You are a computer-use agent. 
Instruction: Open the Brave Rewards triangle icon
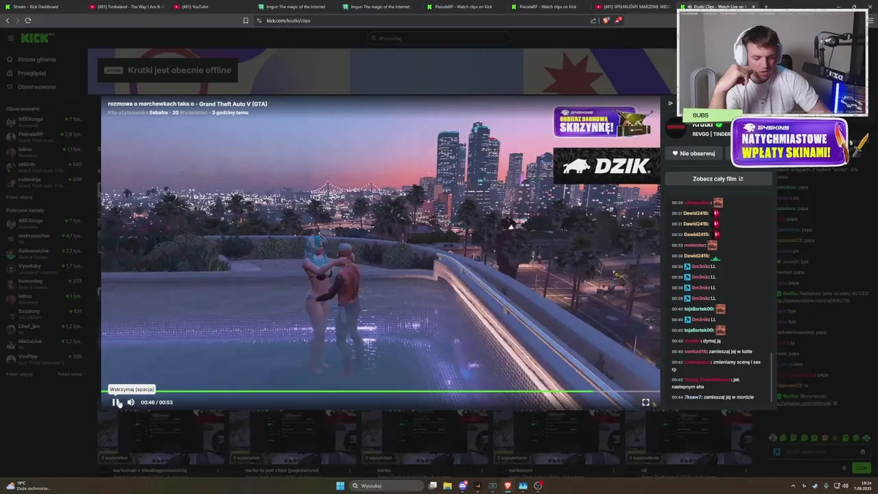point(618,21)
